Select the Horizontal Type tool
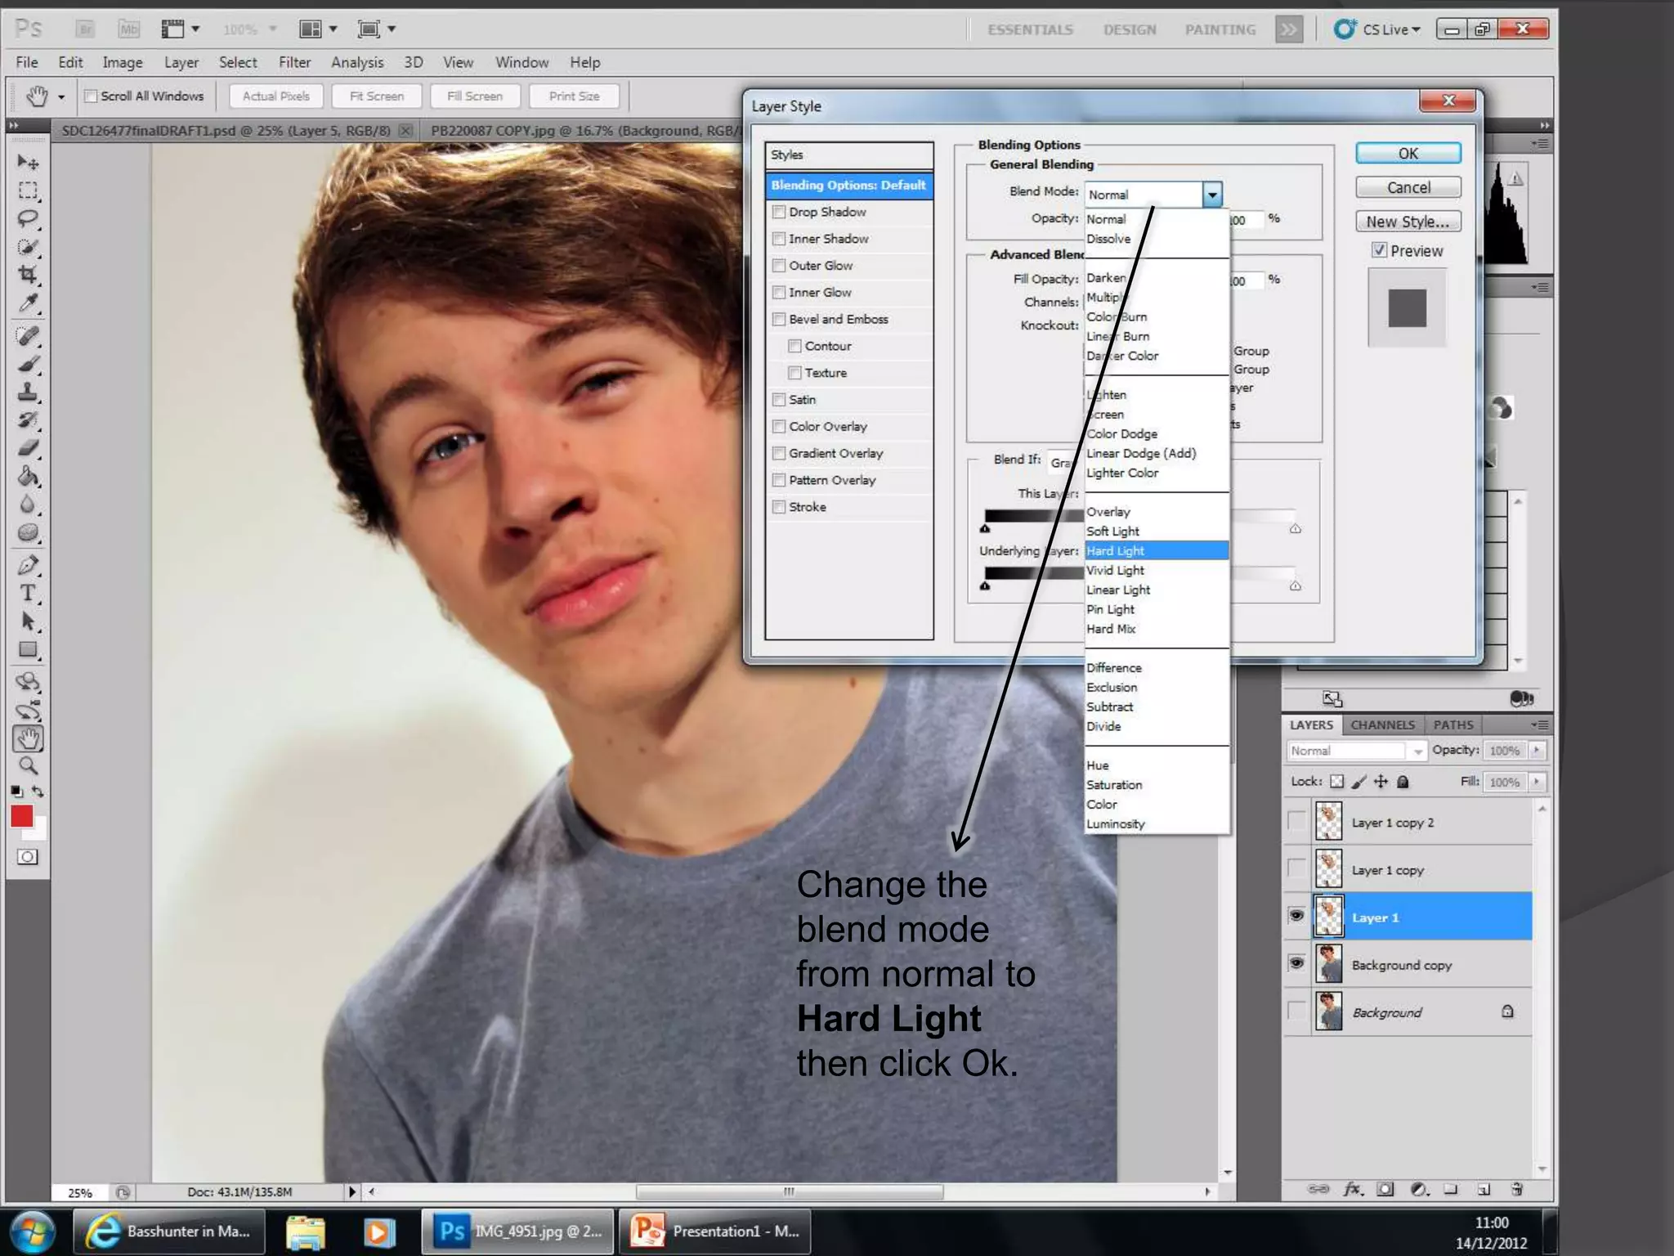 point(28,593)
